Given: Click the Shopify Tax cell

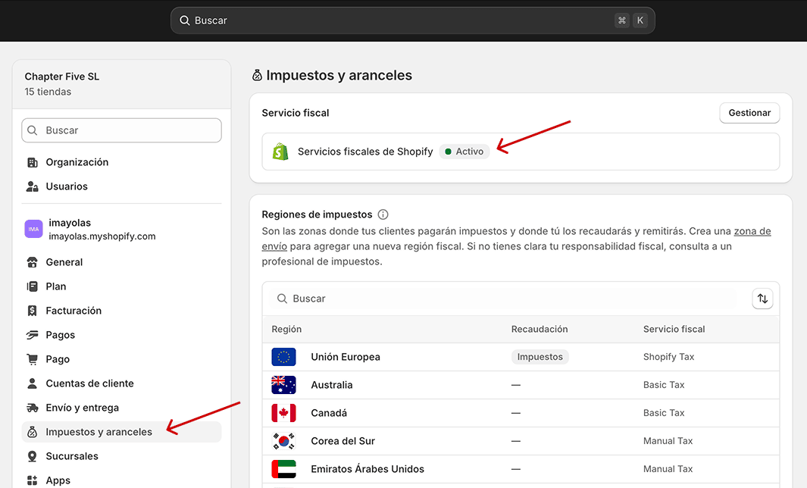Looking at the screenshot, I should (x=668, y=357).
